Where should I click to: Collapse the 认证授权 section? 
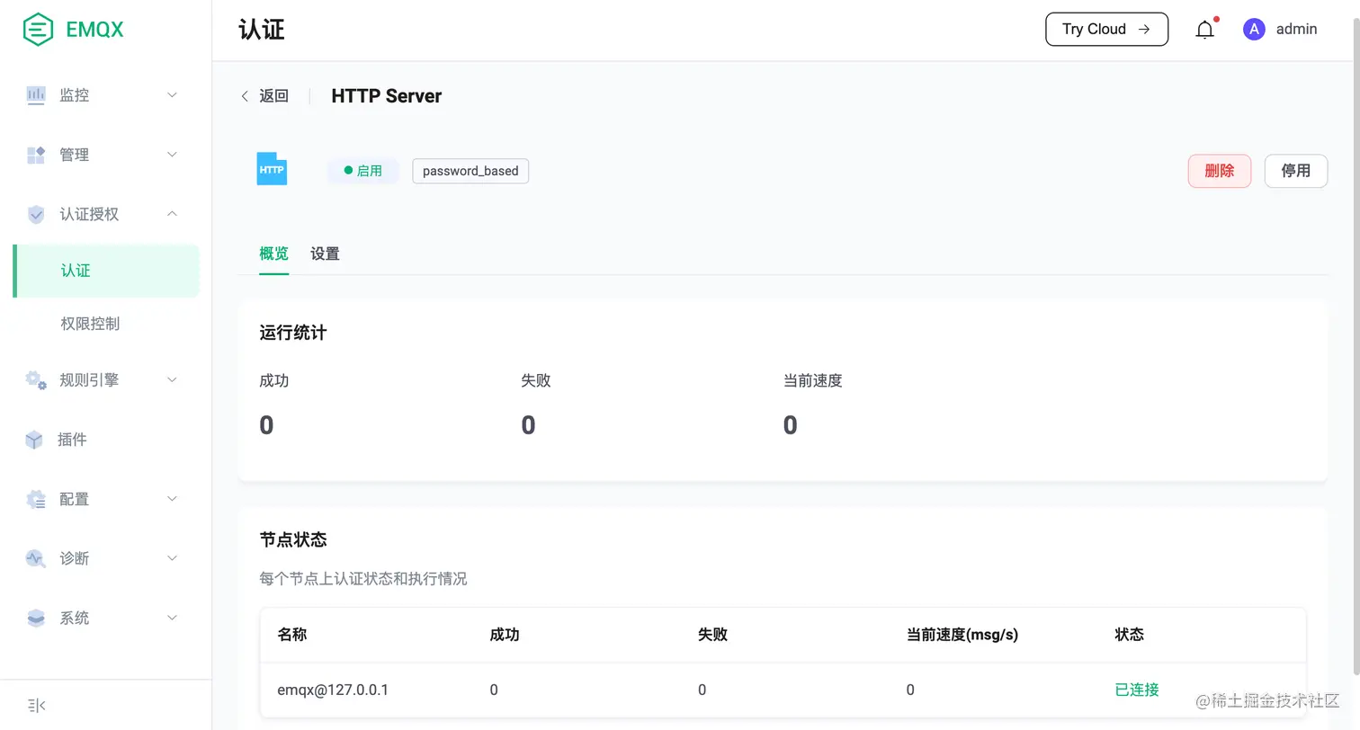coord(90,214)
